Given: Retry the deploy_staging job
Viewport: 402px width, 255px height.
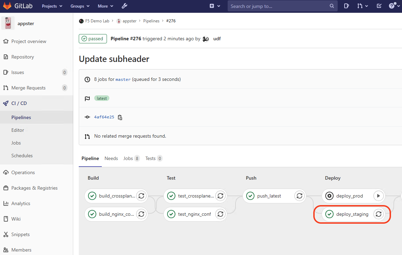Looking at the screenshot, I should (378, 214).
